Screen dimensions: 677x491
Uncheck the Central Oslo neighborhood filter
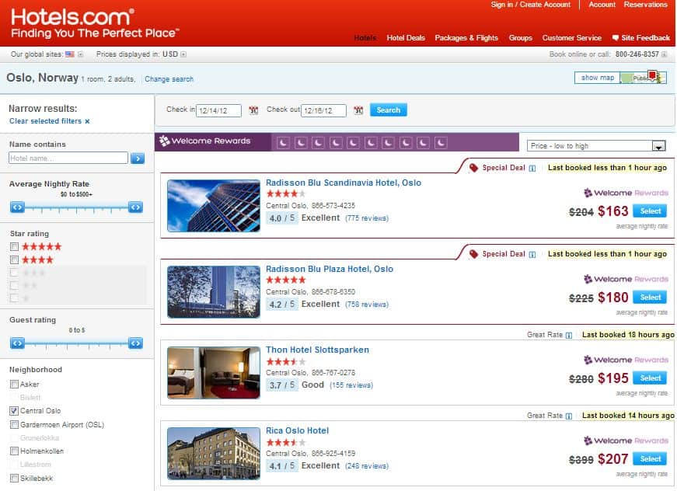pyautogui.click(x=14, y=411)
